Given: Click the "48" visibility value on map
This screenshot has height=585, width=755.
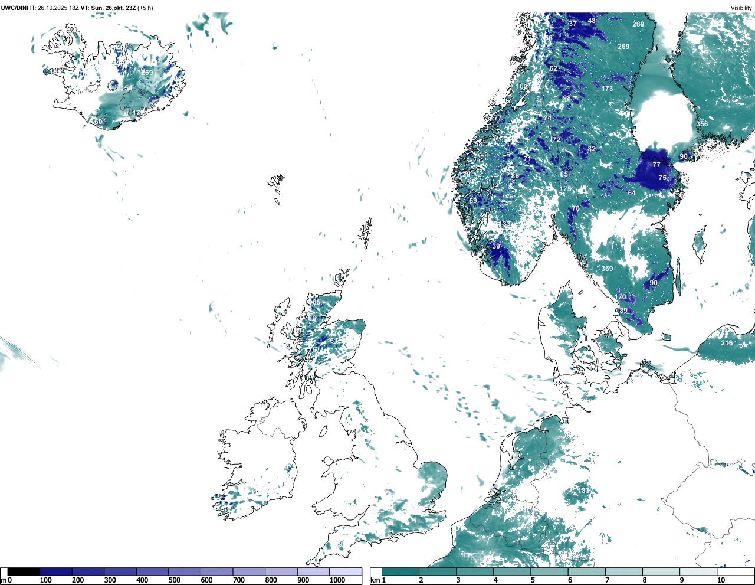Looking at the screenshot, I should coord(592,21).
